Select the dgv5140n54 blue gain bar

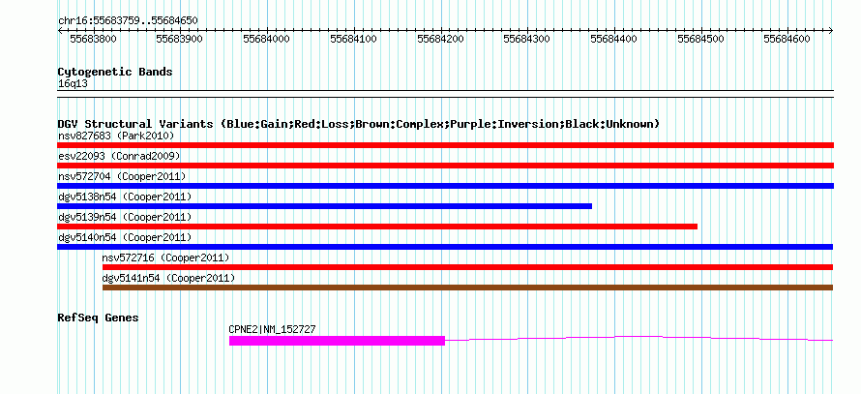[445, 247]
